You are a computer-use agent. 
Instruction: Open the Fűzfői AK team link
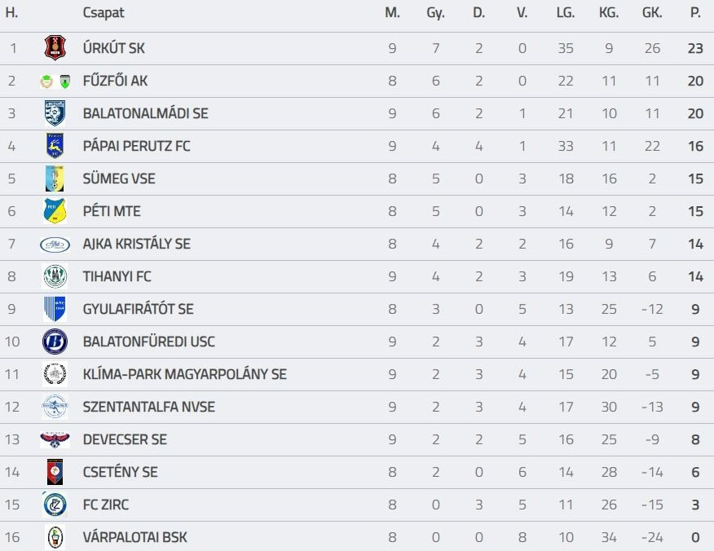pyautogui.click(x=115, y=81)
